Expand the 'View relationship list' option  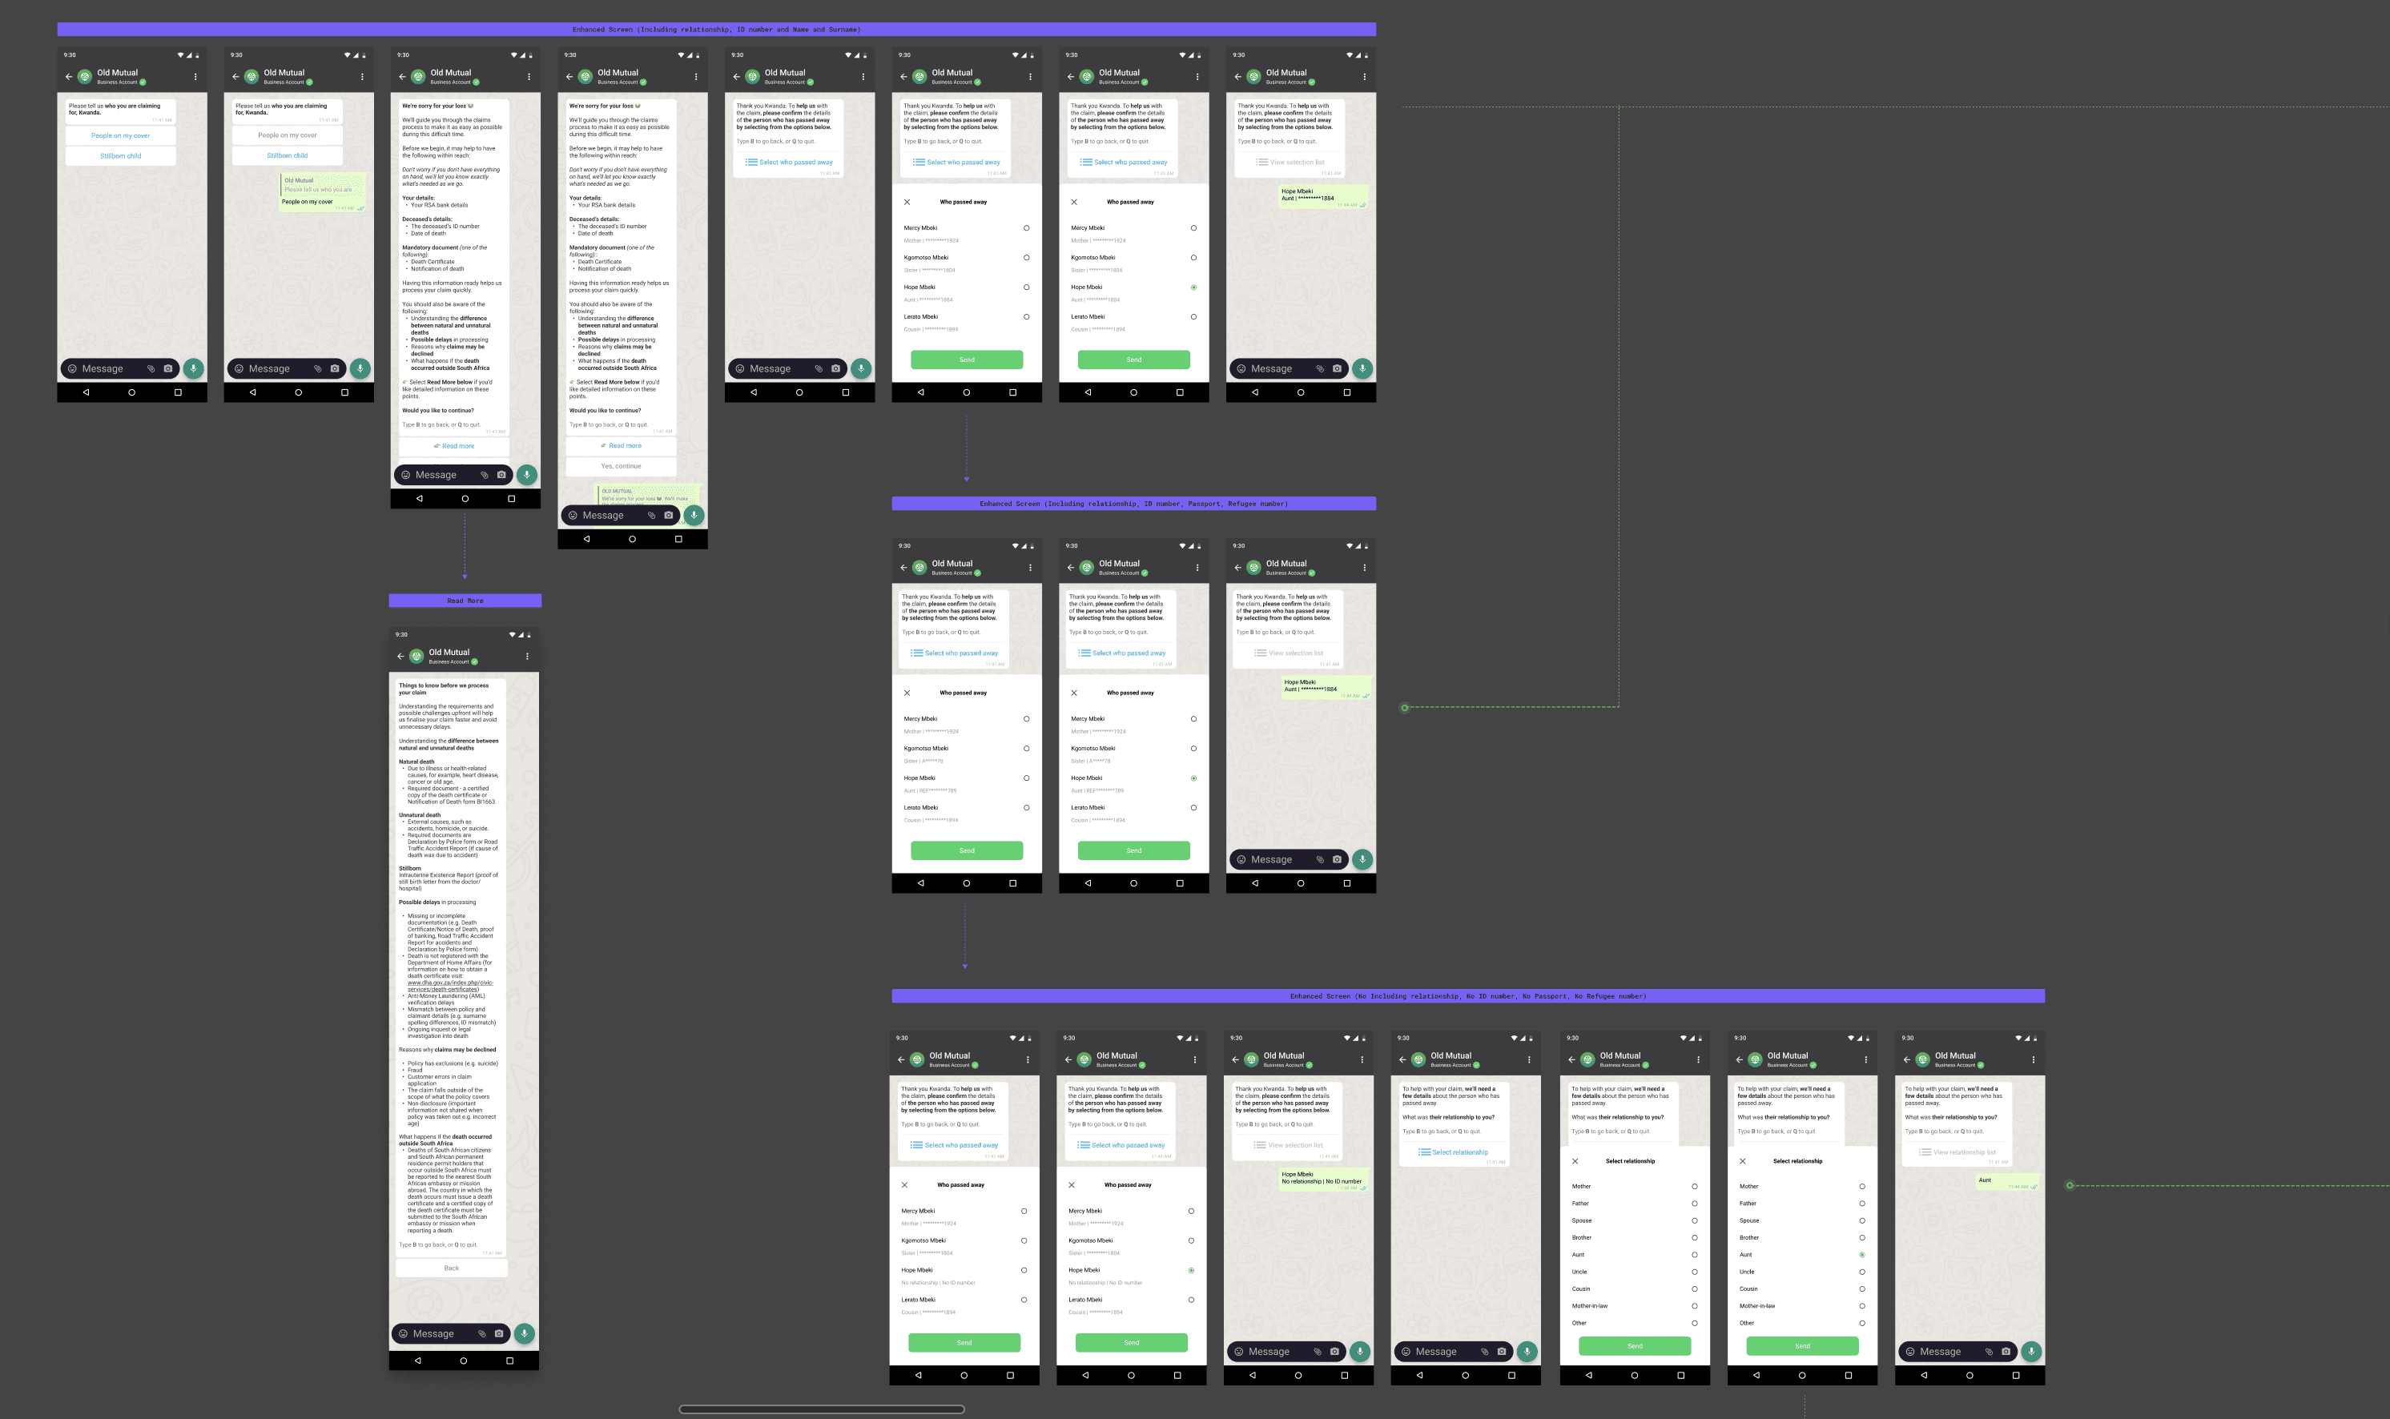pyautogui.click(x=1957, y=1152)
